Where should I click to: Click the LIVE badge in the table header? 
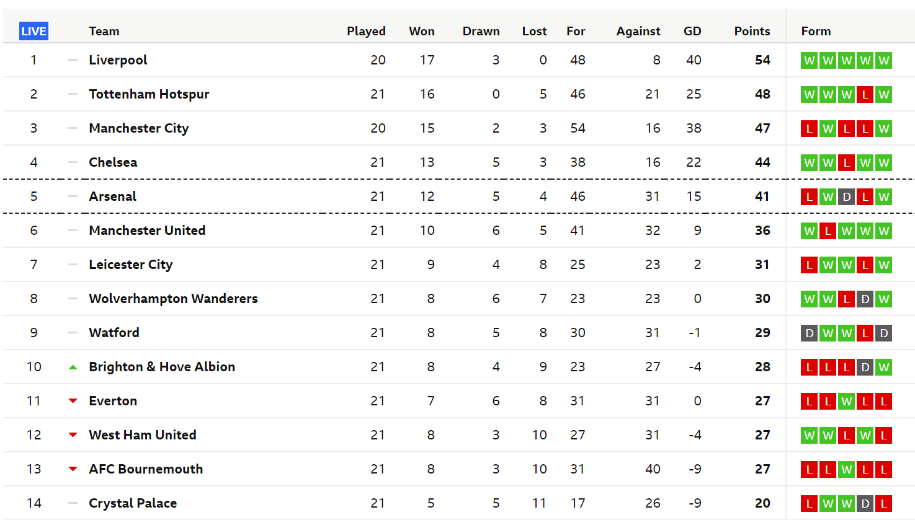coord(33,31)
